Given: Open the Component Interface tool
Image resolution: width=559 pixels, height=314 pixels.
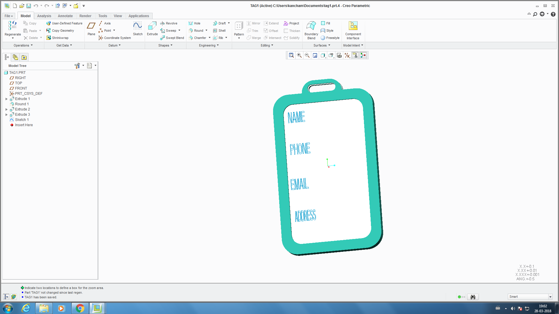Looking at the screenshot, I should (353, 30).
